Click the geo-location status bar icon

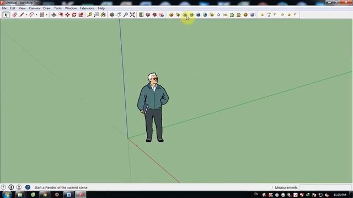[3, 187]
